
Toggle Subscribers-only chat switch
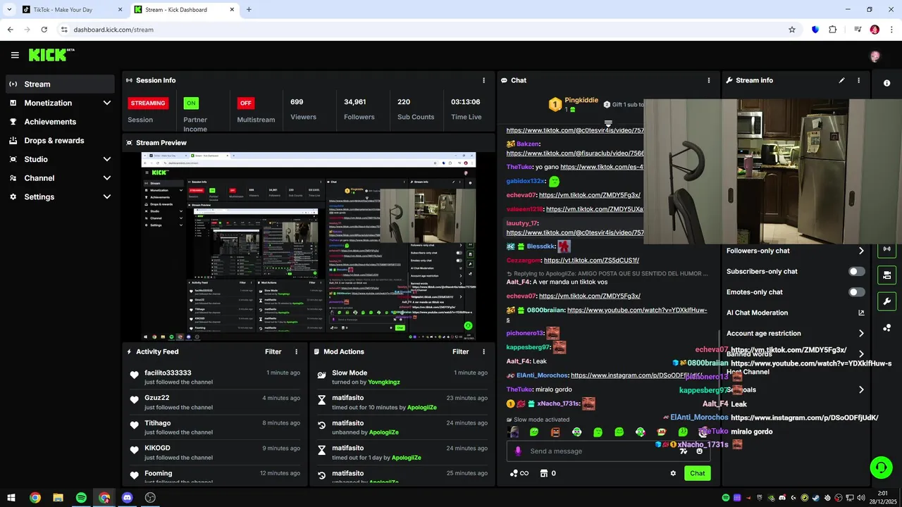click(857, 271)
